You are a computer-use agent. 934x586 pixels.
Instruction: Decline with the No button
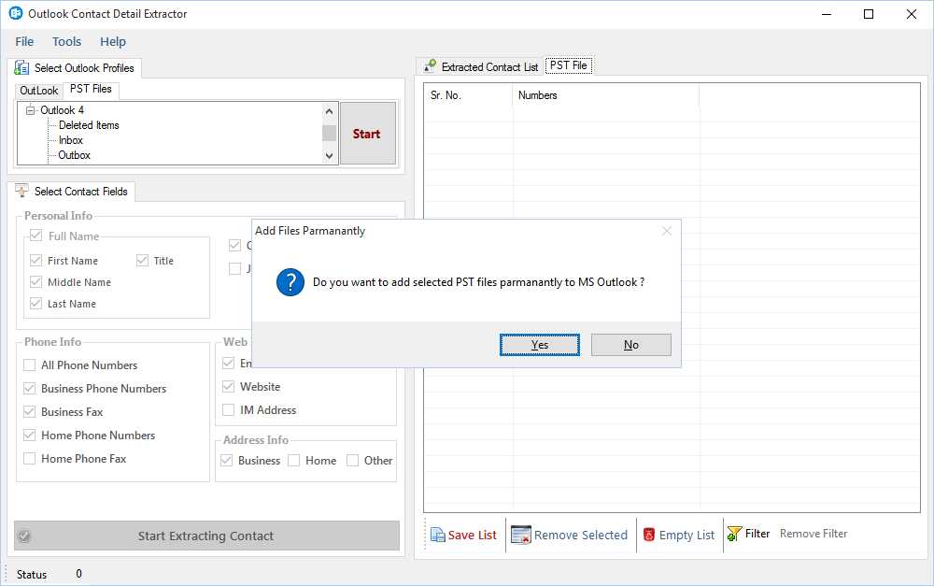click(630, 345)
